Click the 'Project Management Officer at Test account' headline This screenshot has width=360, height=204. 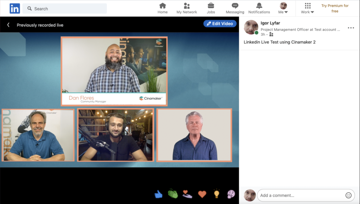point(300,30)
